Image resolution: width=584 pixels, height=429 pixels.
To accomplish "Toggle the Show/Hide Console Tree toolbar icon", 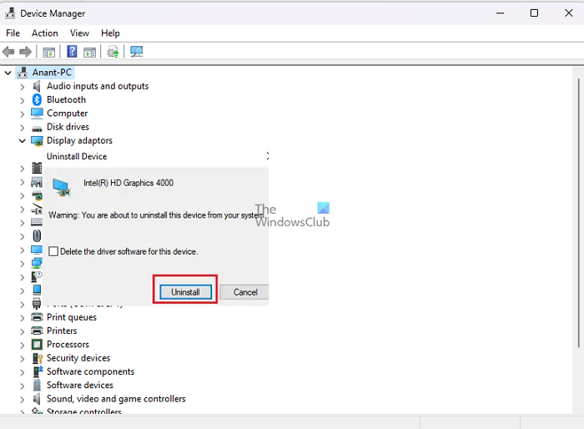I will click(48, 52).
